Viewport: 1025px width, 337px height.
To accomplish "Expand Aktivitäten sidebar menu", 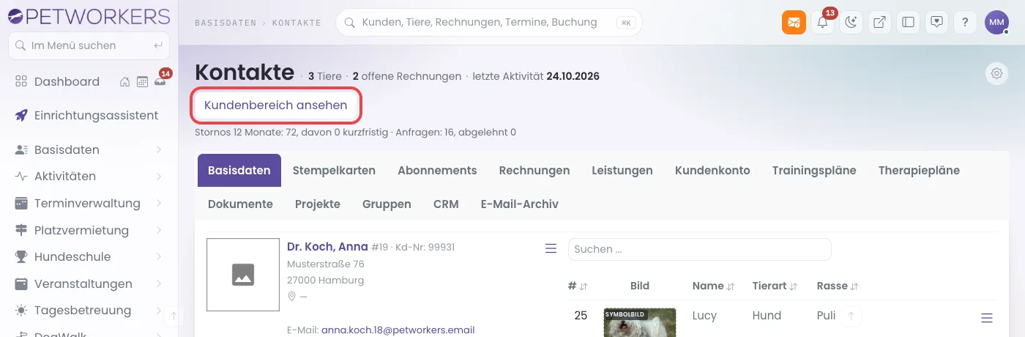I will click(x=89, y=177).
